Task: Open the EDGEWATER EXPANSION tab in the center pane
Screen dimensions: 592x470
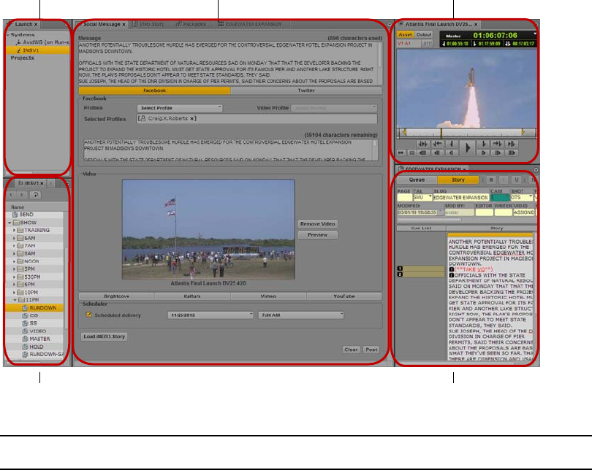Action: [250, 24]
